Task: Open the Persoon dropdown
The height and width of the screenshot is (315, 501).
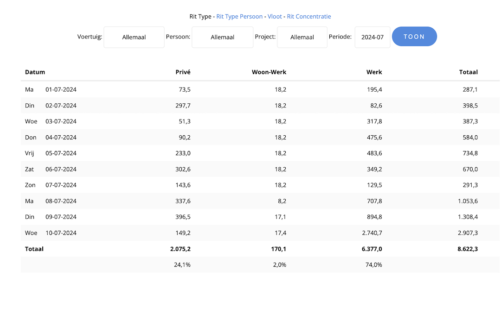Action: pyautogui.click(x=222, y=37)
